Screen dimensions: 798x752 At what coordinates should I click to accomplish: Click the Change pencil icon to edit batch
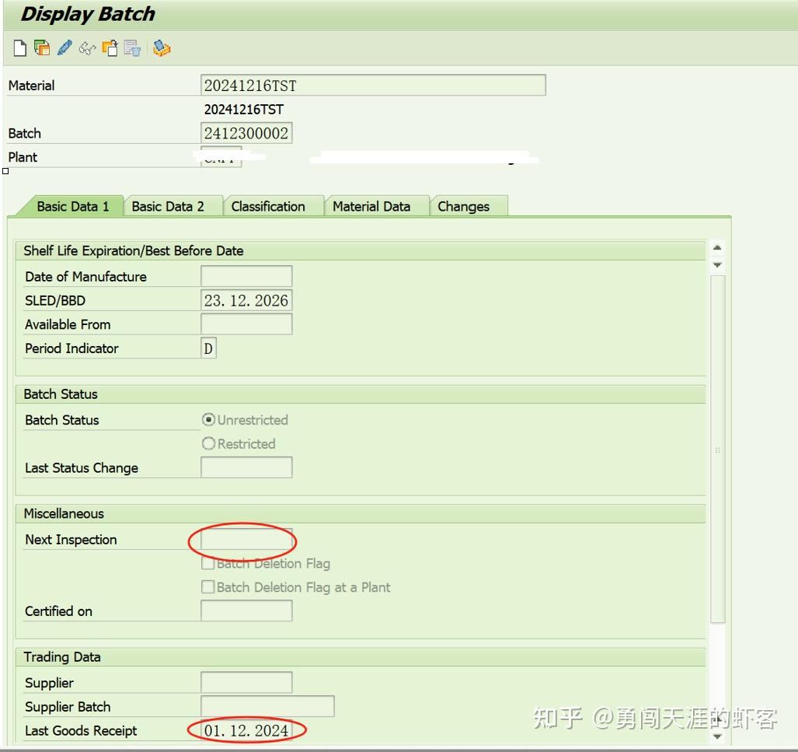tap(64, 48)
